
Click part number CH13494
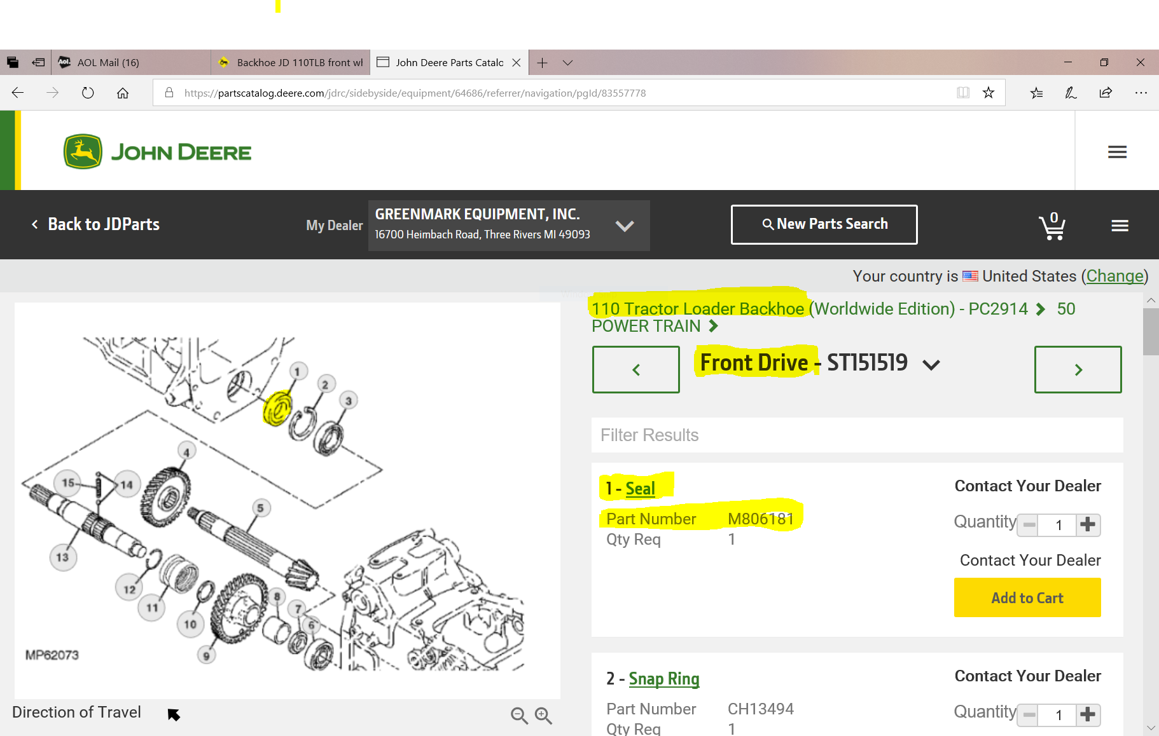pyautogui.click(x=761, y=709)
